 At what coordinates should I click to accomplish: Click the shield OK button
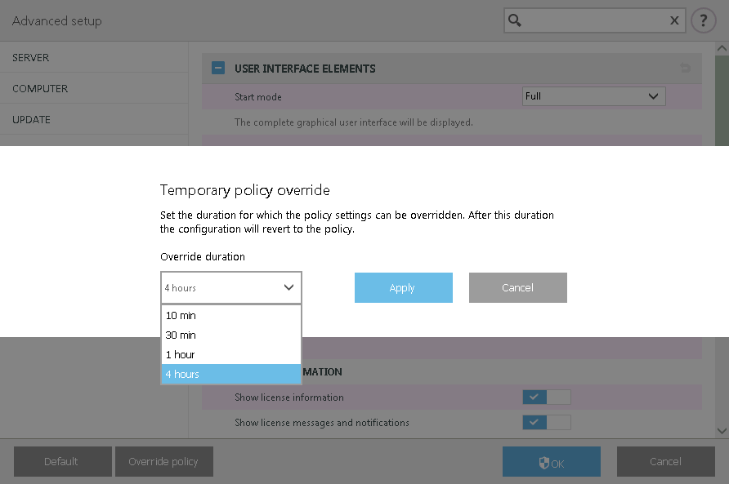tap(552, 462)
